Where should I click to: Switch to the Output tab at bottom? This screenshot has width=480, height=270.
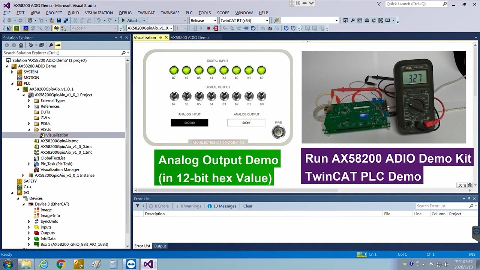[160, 246]
